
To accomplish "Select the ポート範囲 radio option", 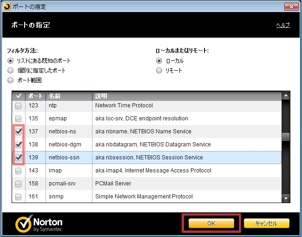I will click(11, 80).
